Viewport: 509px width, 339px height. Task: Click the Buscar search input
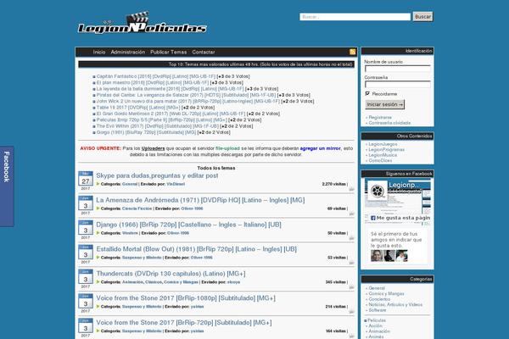[x=355, y=17]
